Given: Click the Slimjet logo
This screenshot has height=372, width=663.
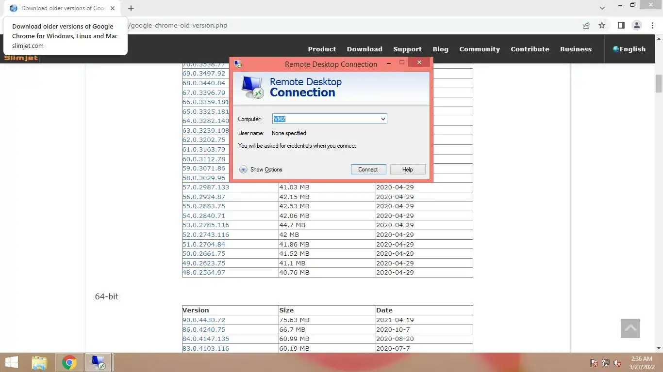Looking at the screenshot, I should coord(21,58).
